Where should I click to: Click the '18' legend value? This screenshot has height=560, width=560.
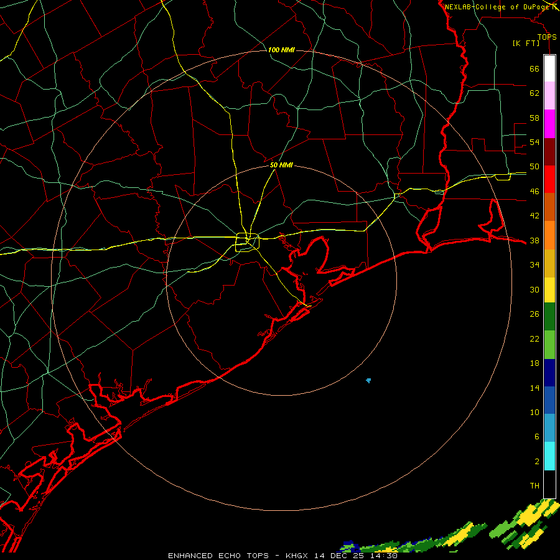(x=534, y=363)
